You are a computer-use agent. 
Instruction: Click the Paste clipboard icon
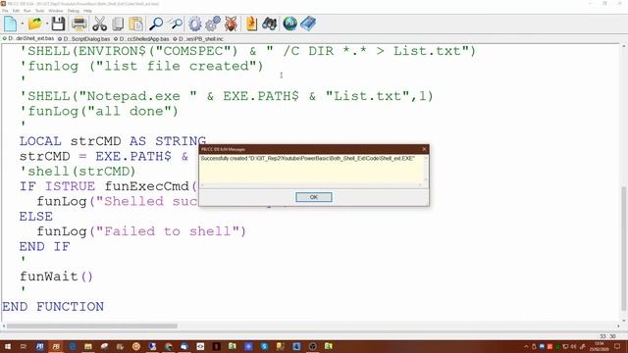136,24
